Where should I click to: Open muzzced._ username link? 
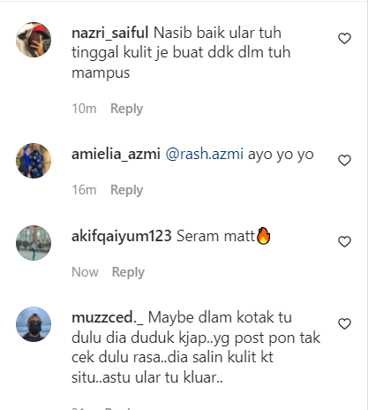(x=108, y=318)
